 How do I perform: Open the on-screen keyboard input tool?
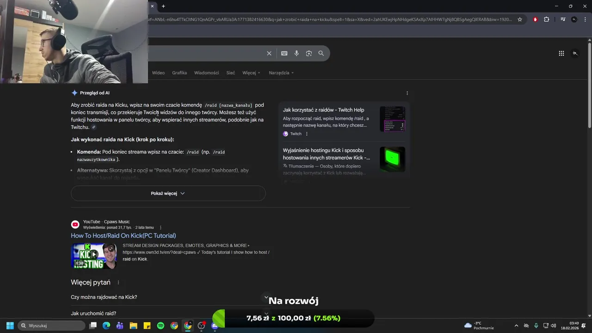click(284, 53)
